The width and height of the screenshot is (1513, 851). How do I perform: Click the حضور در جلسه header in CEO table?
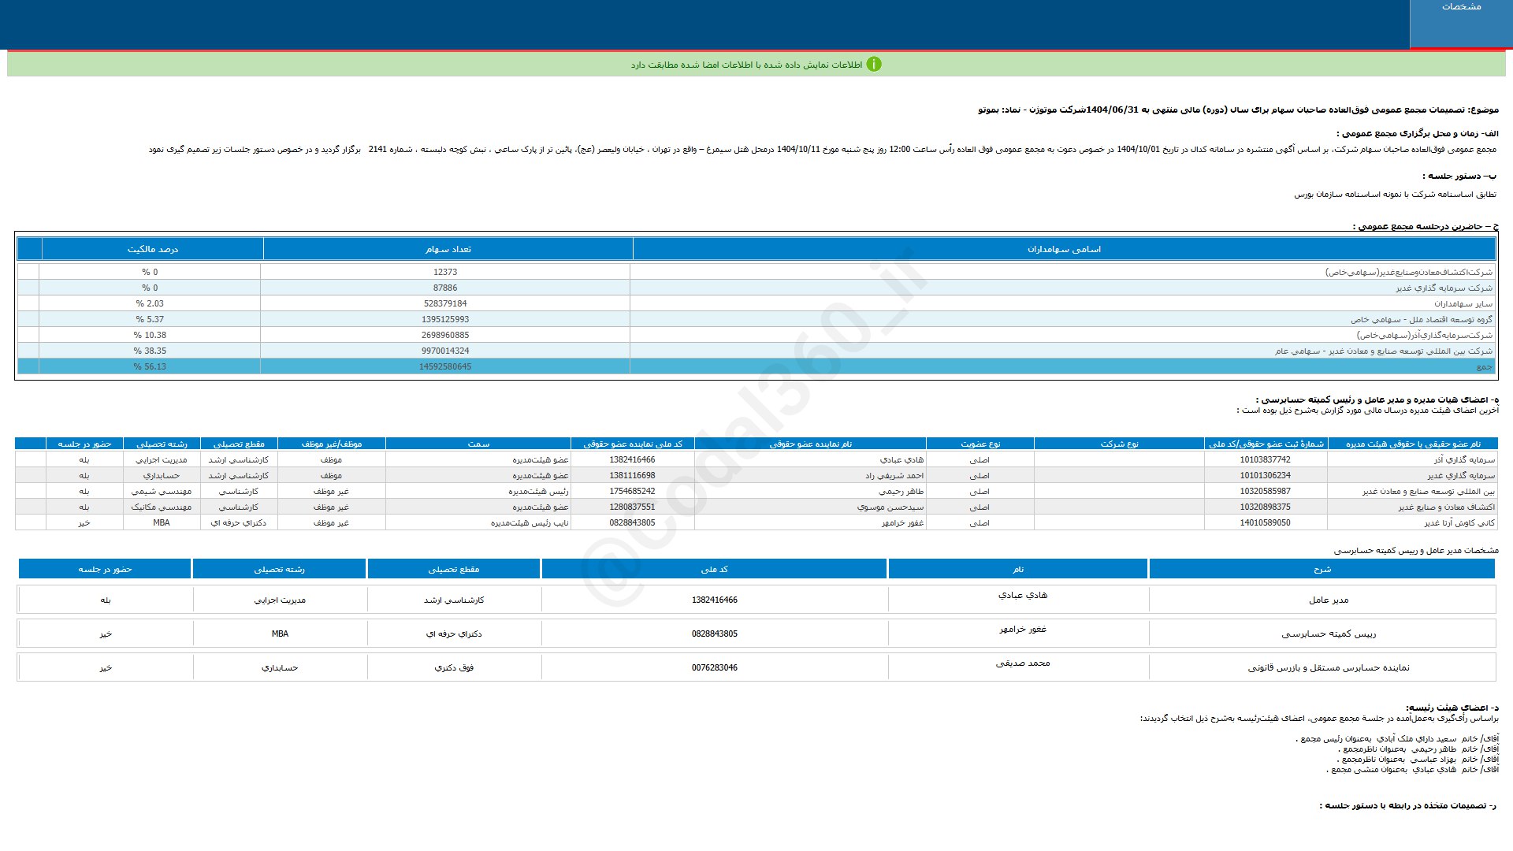(105, 569)
